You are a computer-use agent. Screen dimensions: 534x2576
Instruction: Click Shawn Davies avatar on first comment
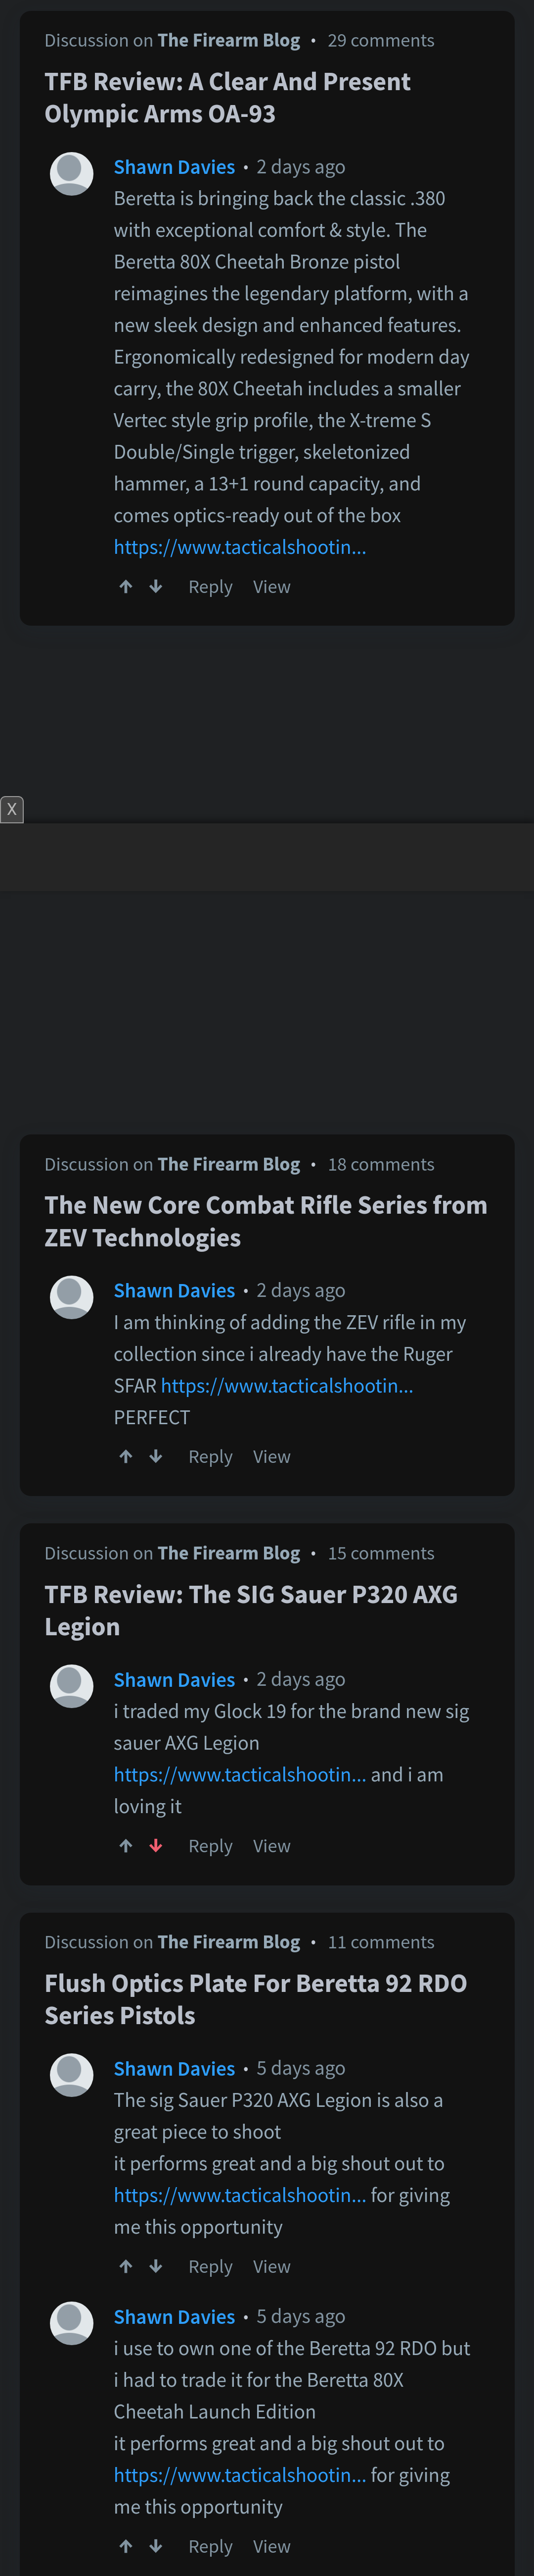coord(72,174)
